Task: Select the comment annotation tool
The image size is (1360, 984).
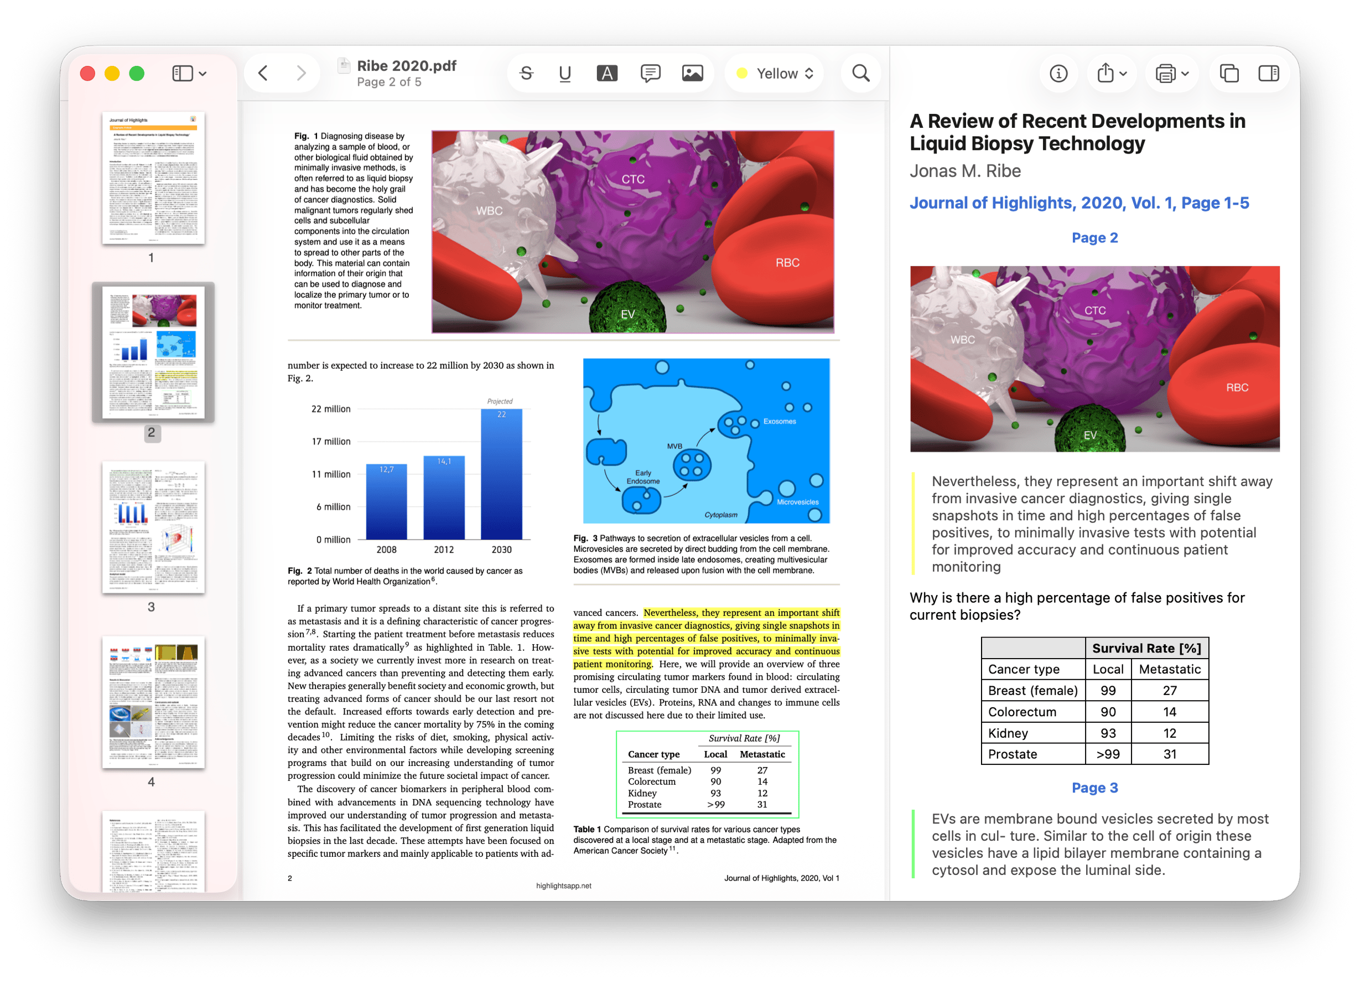Action: click(649, 72)
